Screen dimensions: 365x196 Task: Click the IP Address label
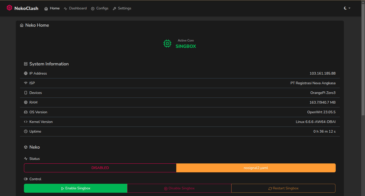(x=38, y=73)
